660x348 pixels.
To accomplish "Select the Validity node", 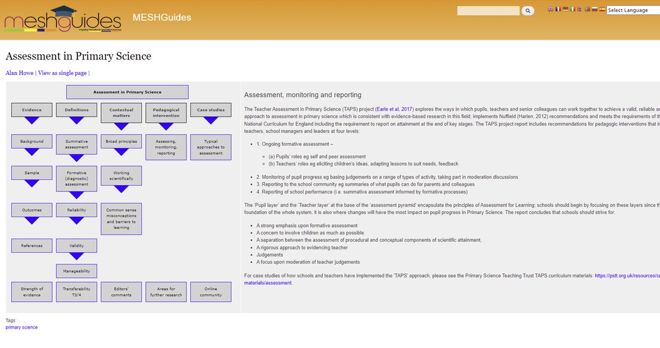I will (76, 245).
